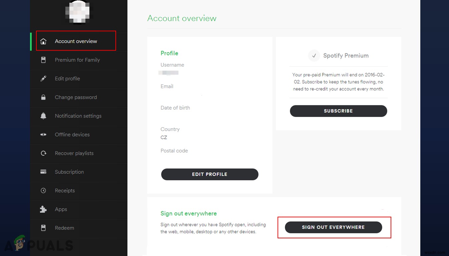
Task: Click the SUBSCRIBE button
Action: (338, 111)
